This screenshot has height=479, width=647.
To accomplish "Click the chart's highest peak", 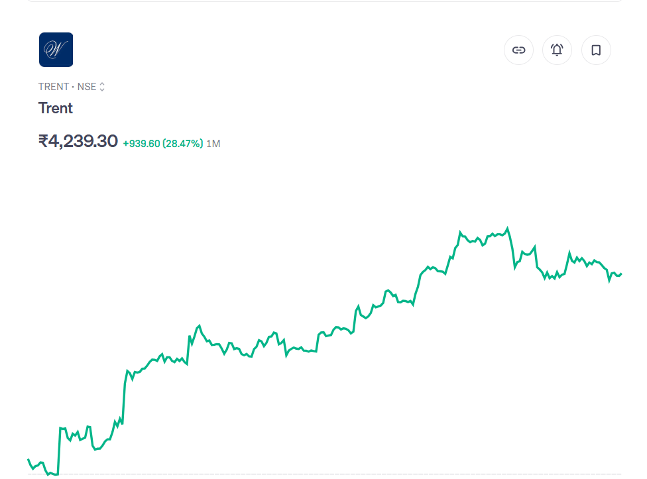I will pyautogui.click(x=508, y=226).
